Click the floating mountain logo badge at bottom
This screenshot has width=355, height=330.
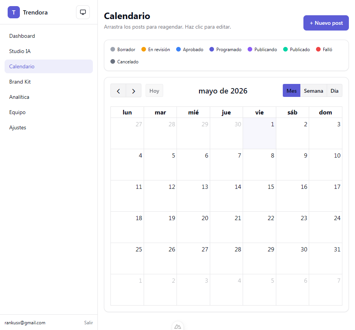178,327
